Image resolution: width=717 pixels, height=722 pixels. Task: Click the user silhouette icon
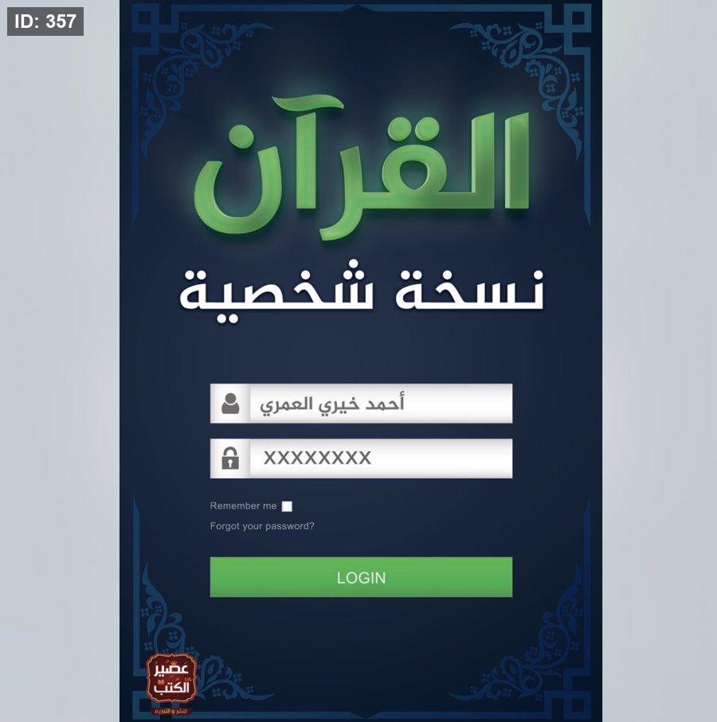point(230,404)
